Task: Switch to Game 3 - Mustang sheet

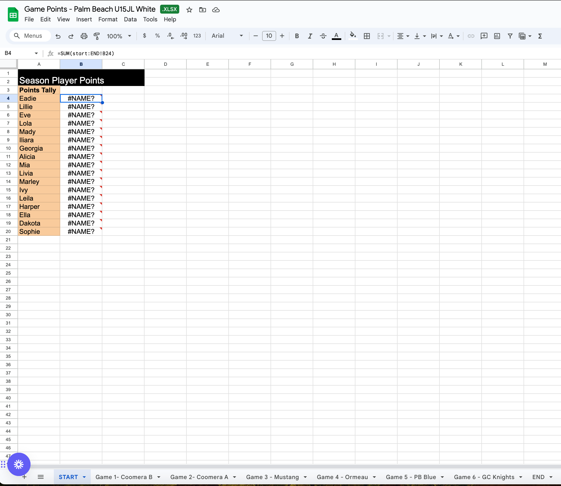Action: pyautogui.click(x=272, y=477)
